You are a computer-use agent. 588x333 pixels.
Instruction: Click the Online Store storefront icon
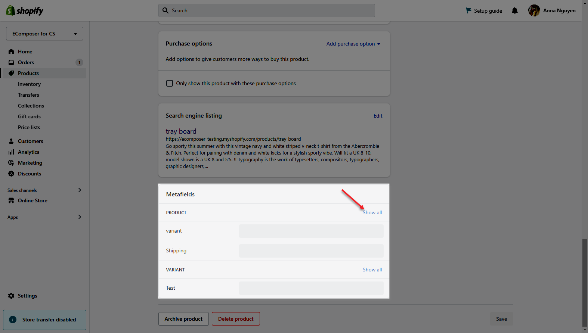pos(11,200)
